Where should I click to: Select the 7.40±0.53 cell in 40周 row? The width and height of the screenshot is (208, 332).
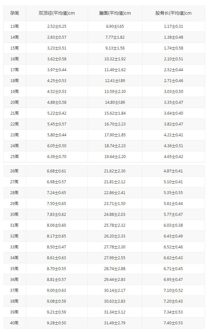(x=173, y=323)
